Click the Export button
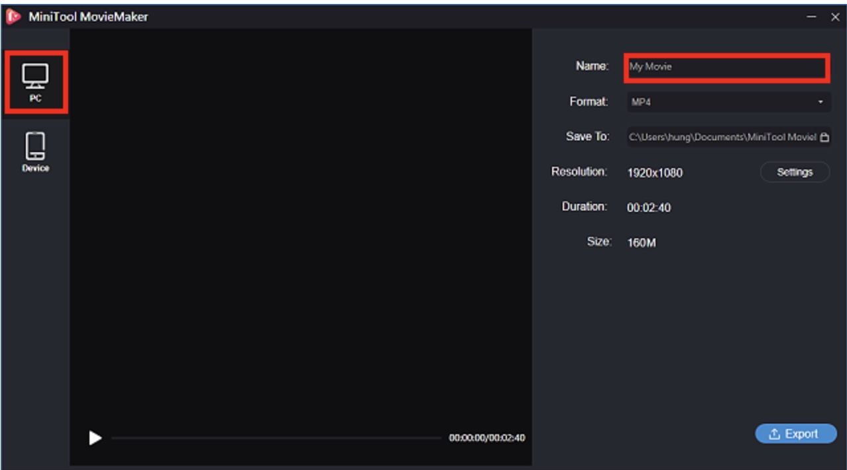Image resolution: width=847 pixels, height=470 pixels. [x=795, y=434]
